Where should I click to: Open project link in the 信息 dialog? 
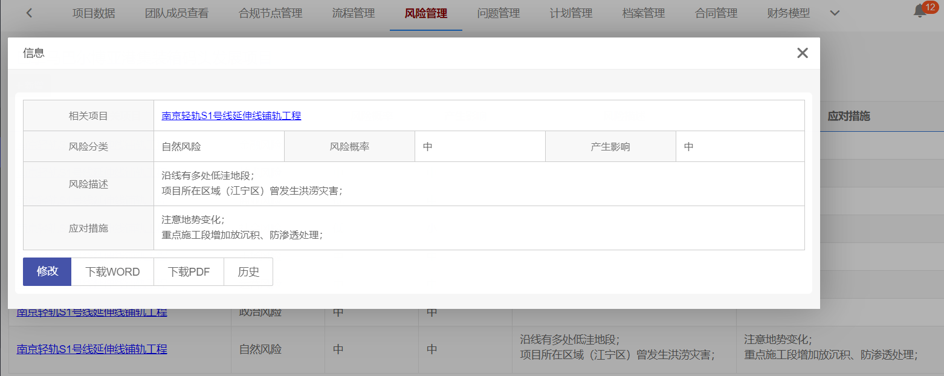[x=231, y=115]
